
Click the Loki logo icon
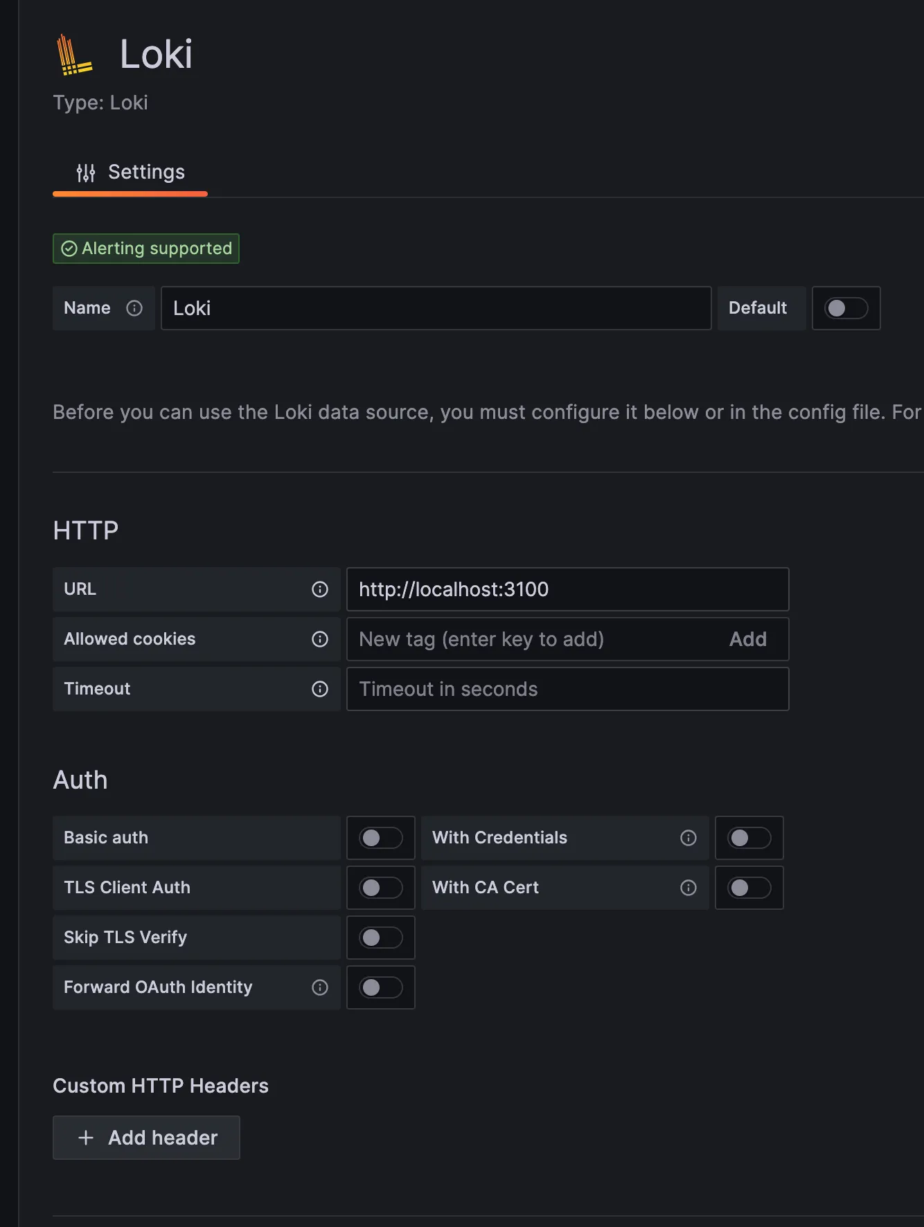pyautogui.click(x=74, y=54)
